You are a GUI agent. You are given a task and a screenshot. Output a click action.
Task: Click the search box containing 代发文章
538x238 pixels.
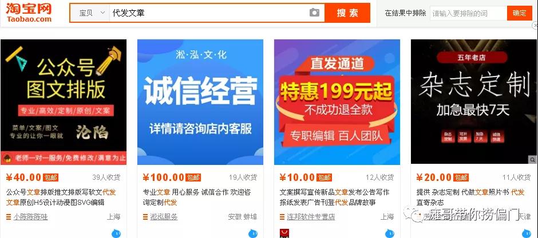click(209, 13)
